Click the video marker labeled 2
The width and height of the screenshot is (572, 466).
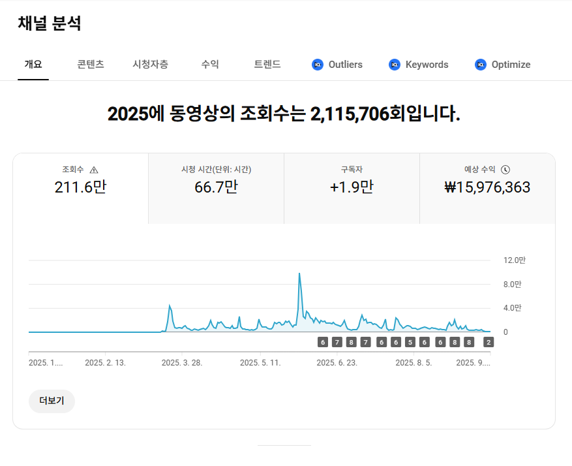pyautogui.click(x=489, y=342)
